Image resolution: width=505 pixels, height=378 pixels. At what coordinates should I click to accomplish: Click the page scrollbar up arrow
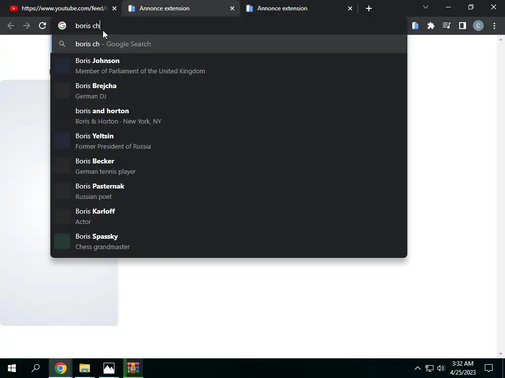(501, 39)
